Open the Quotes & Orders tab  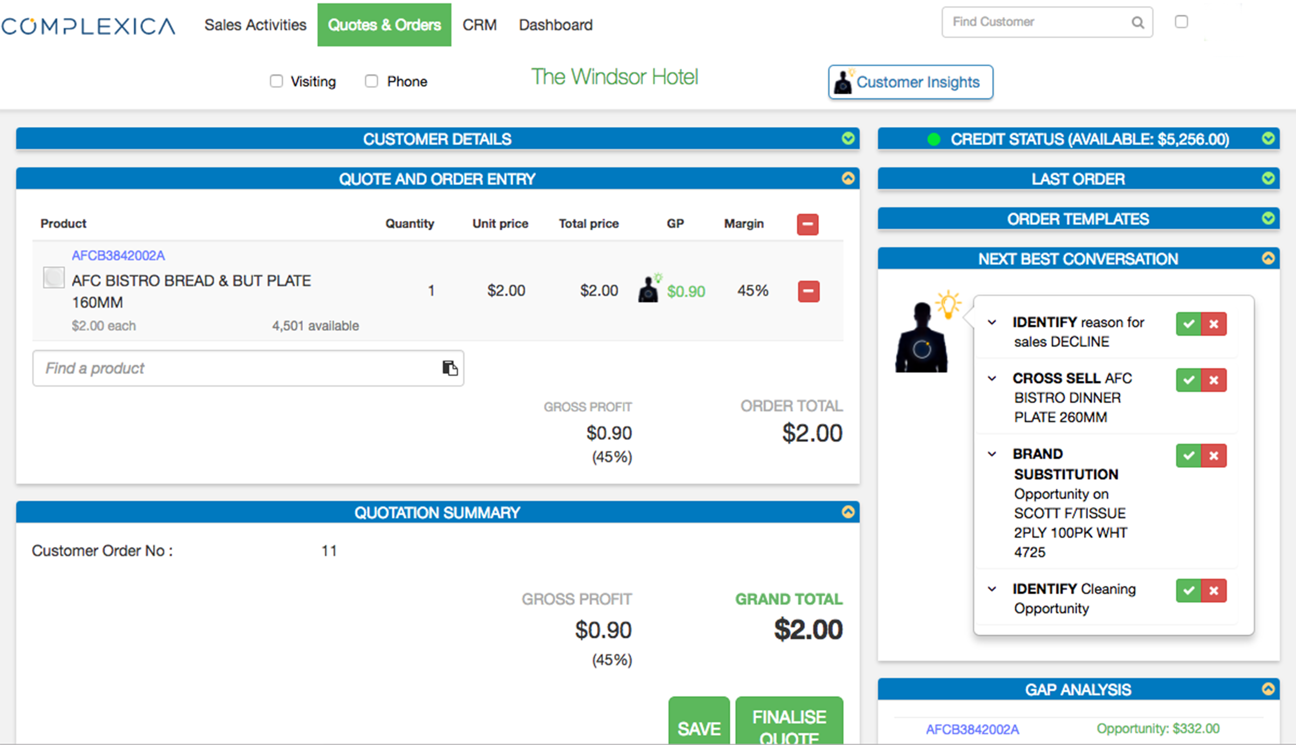(384, 25)
